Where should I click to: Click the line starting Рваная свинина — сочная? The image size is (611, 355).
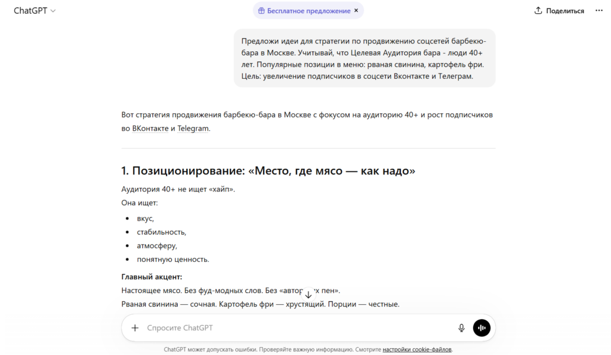tap(260, 304)
